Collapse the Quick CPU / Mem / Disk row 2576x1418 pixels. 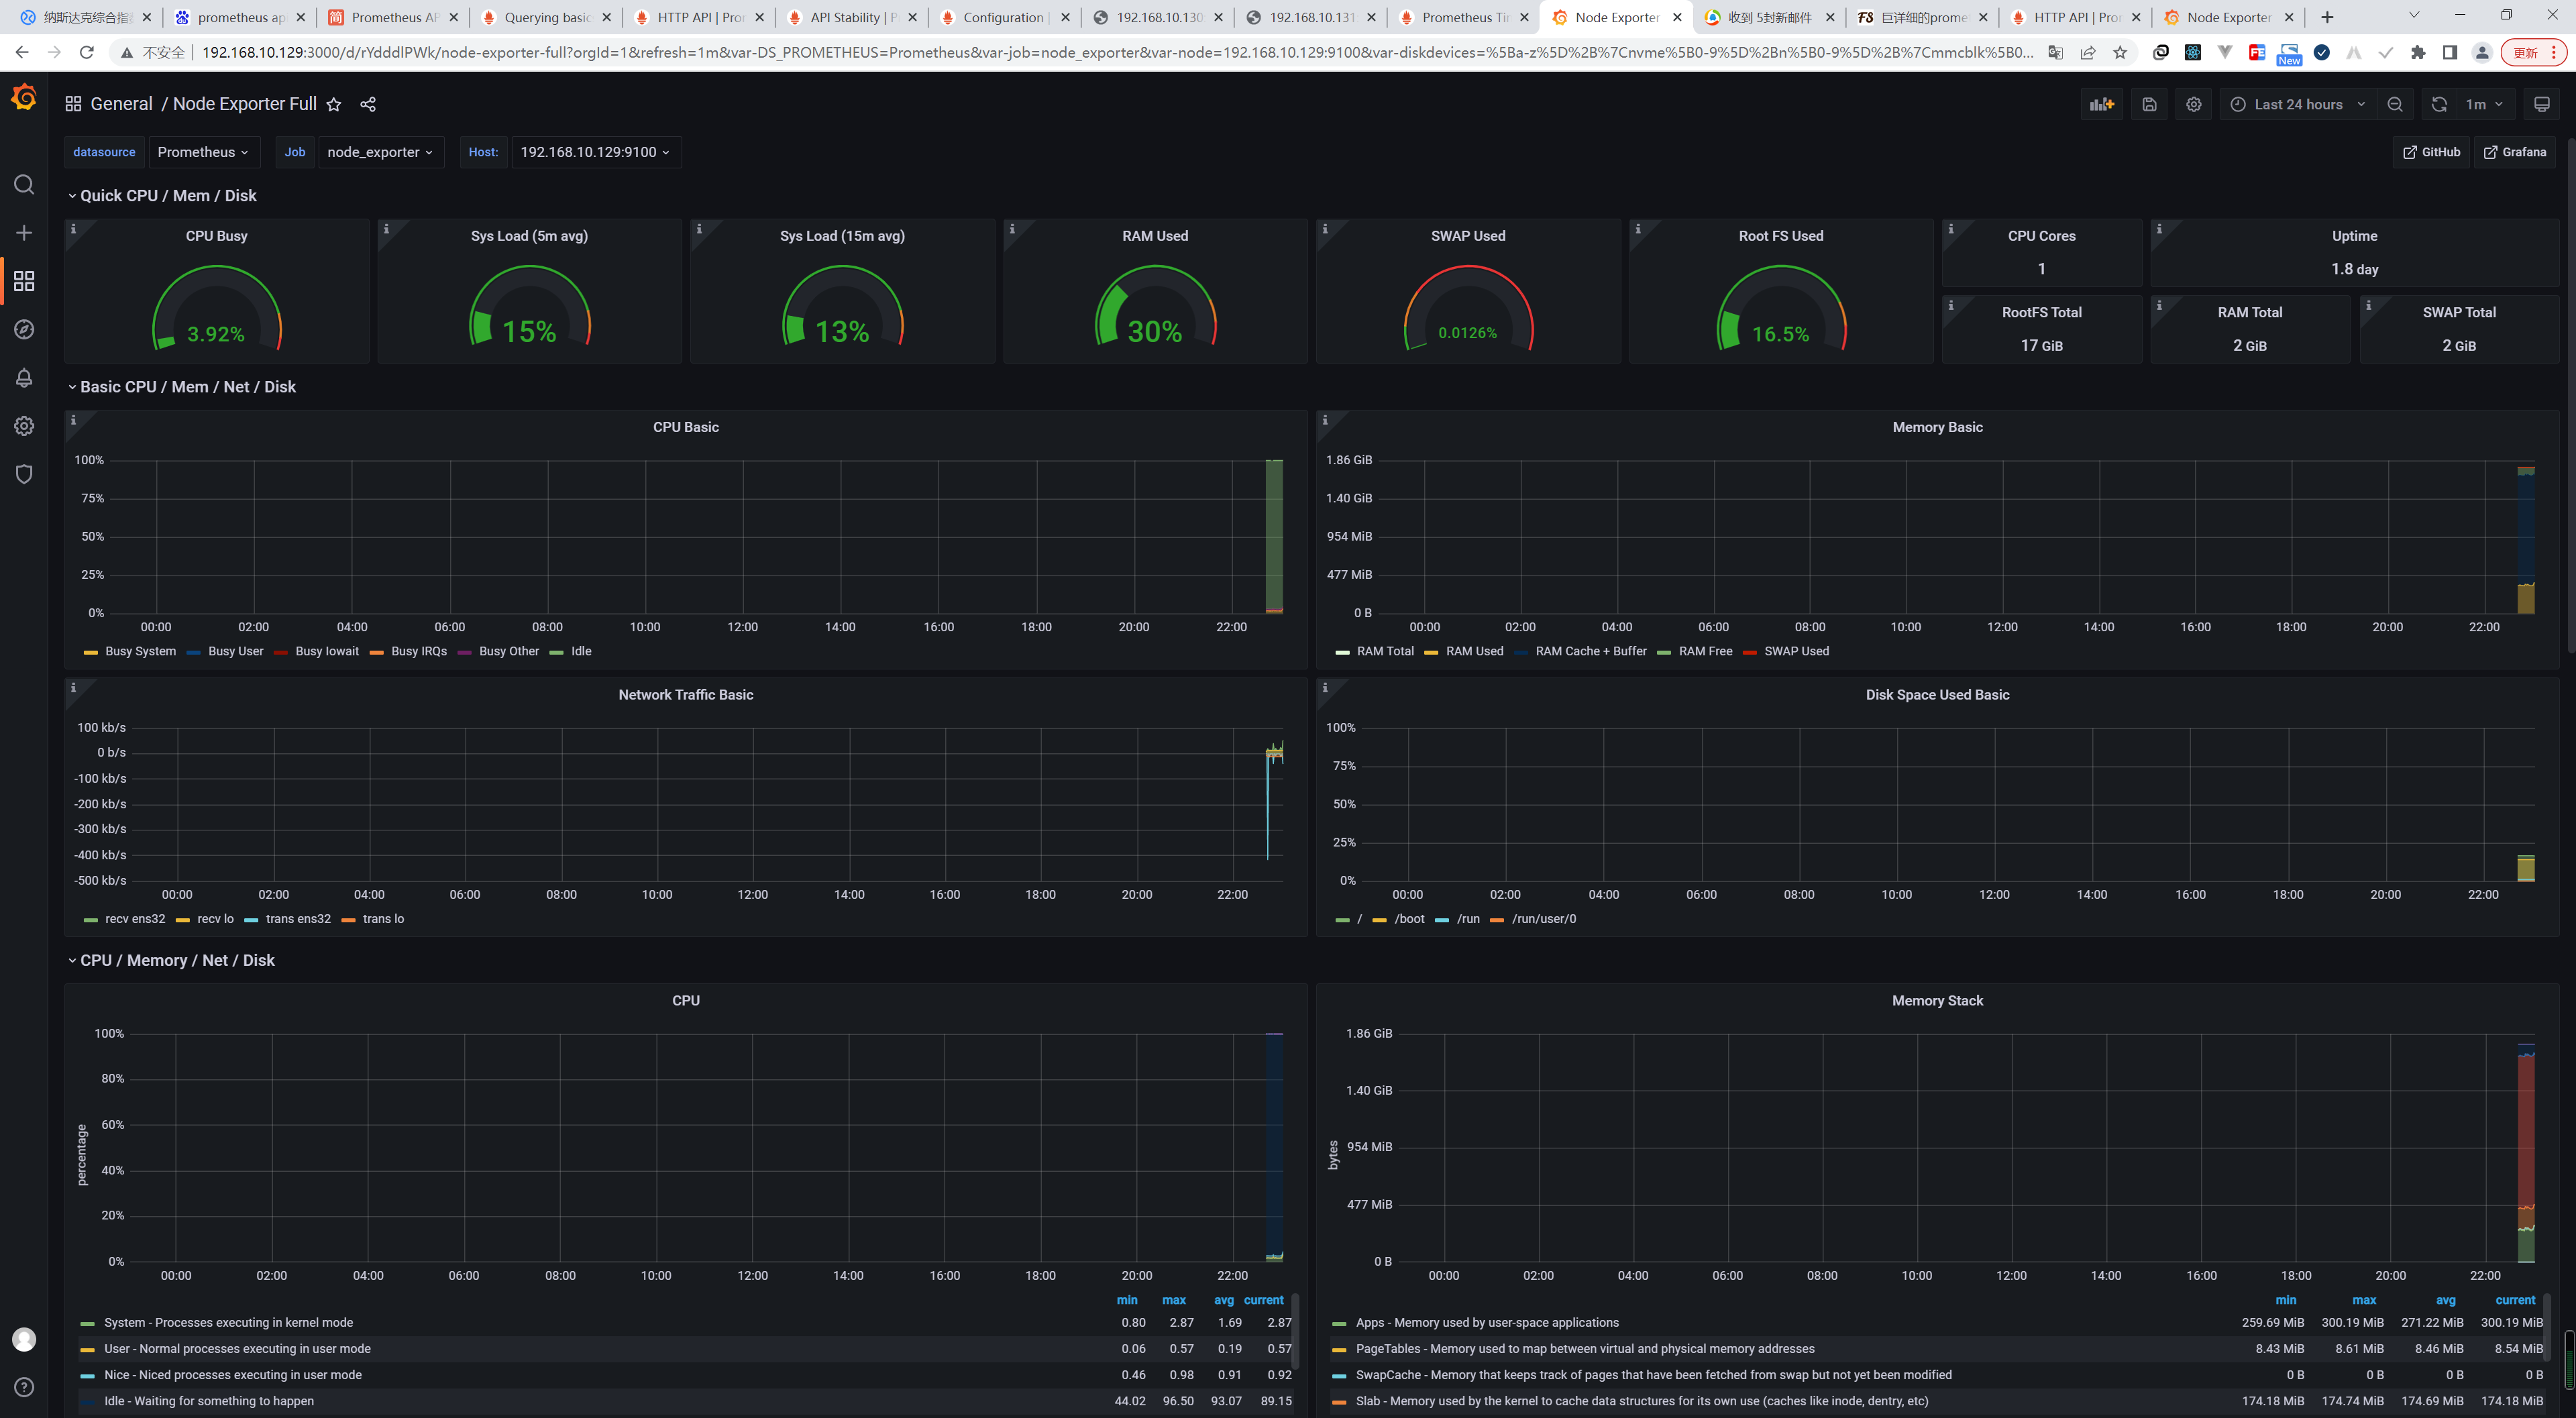(167, 196)
